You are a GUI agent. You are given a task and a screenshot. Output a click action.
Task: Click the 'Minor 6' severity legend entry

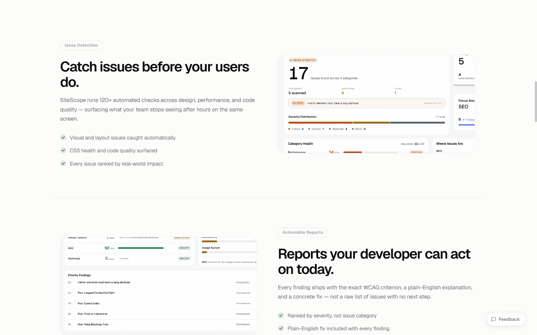tap(359, 129)
